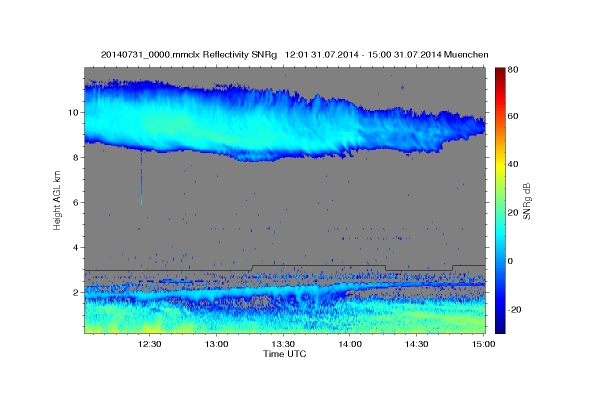Click the plot title text starting '20140731_0000.mmclx'

pos(294,54)
